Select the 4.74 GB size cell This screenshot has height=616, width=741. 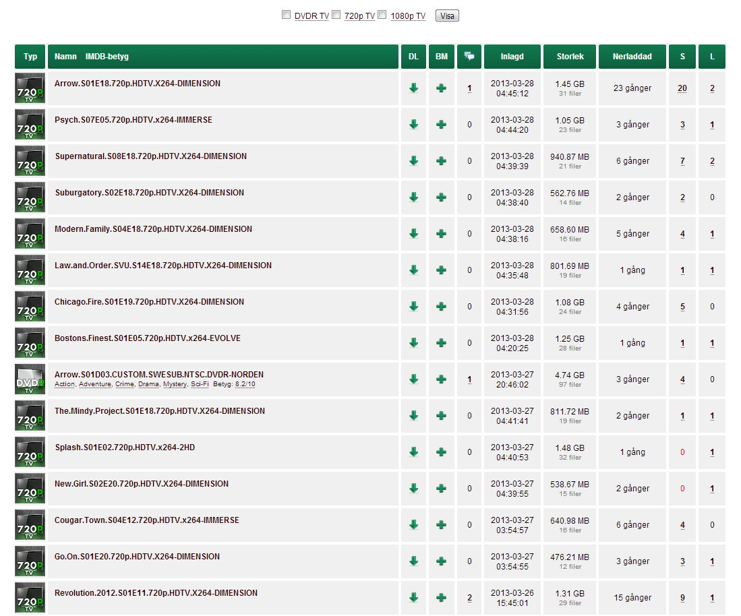point(570,379)
